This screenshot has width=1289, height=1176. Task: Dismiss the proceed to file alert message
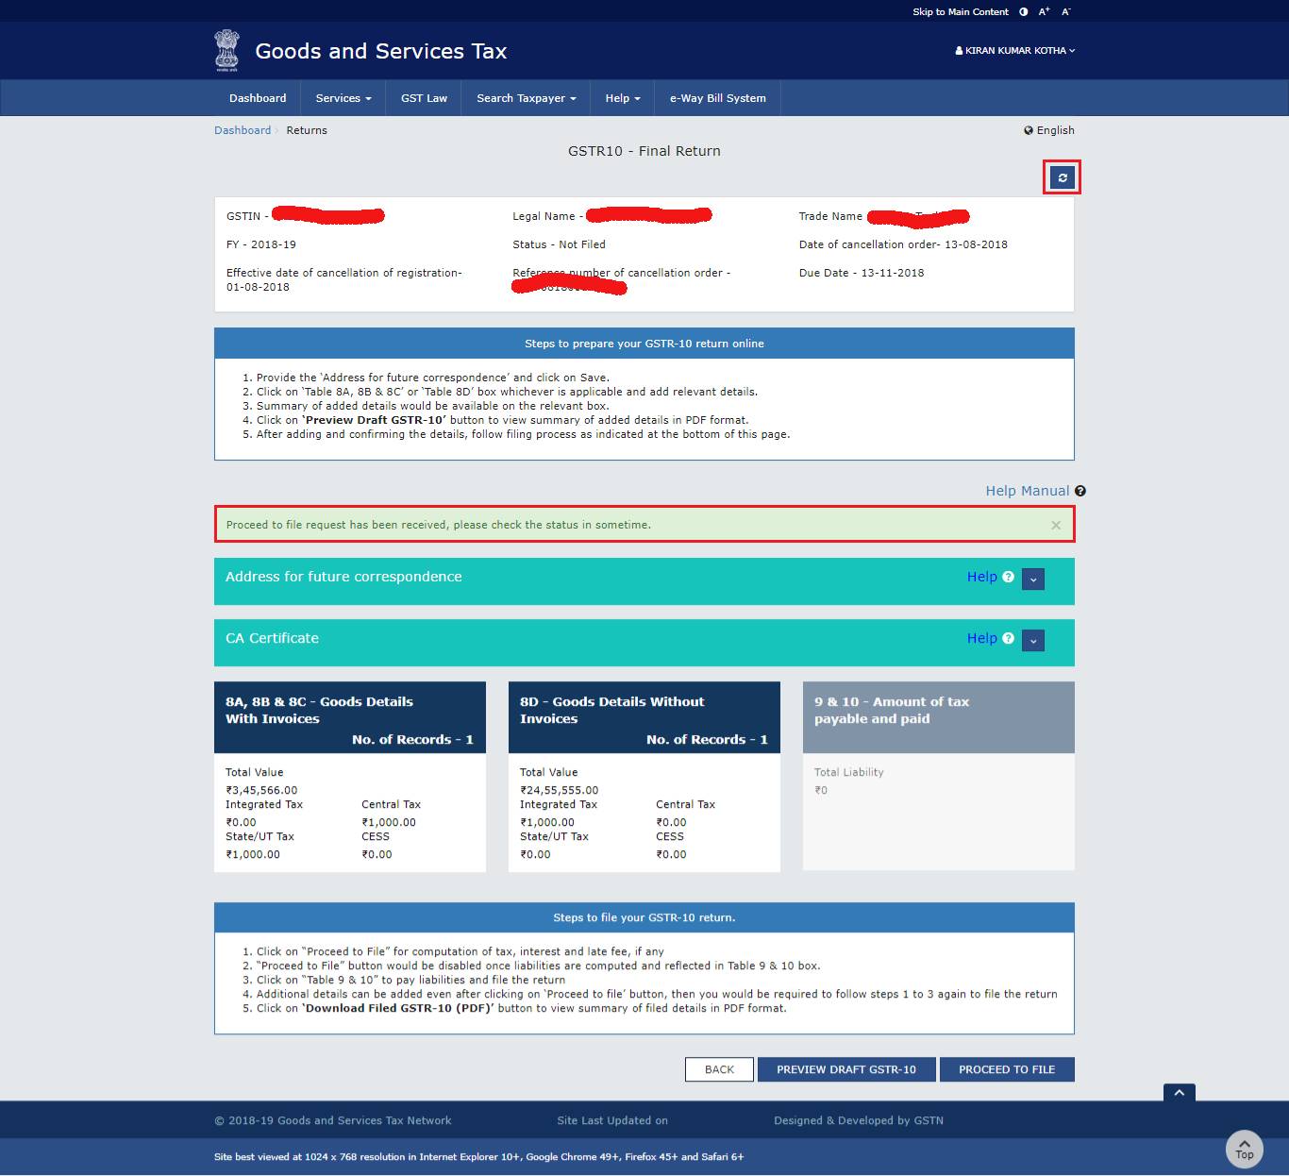(x=1056, y=525)
